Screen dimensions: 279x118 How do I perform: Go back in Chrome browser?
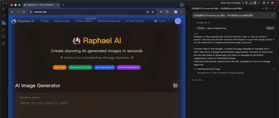12,12
